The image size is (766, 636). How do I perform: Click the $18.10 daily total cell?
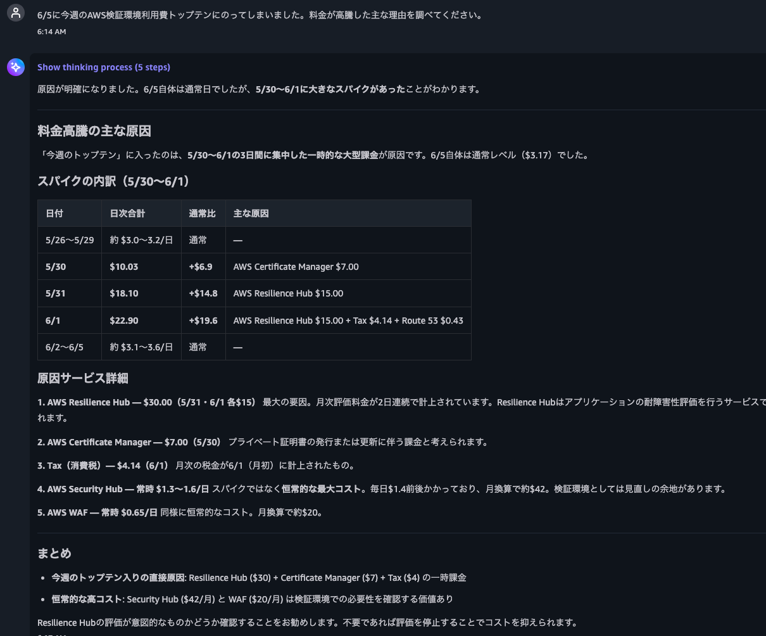(141, 293)
